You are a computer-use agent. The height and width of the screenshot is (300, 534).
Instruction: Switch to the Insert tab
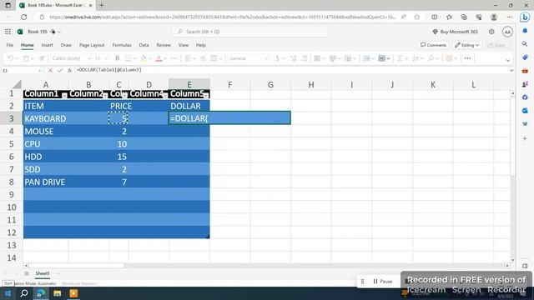pyautogui.click(x=47, y=45)
